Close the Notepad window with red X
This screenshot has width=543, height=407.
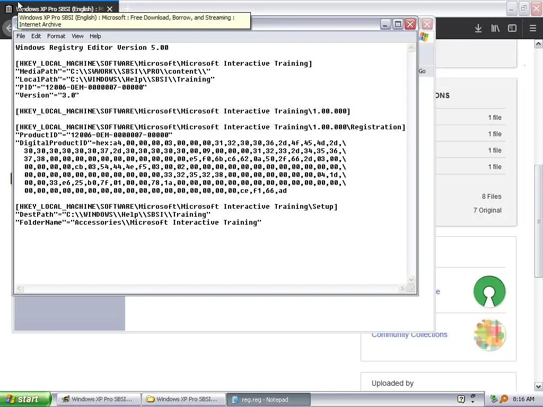point(410,24)
